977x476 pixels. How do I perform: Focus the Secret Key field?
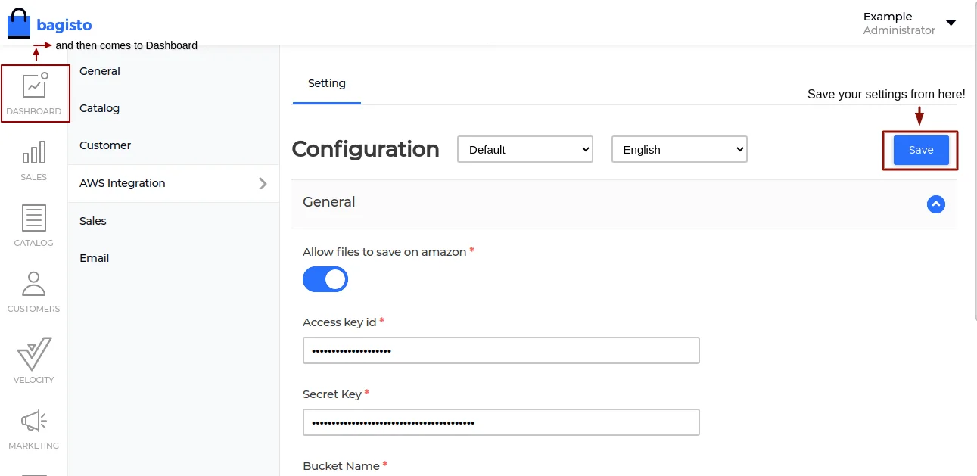coord(501,422)
